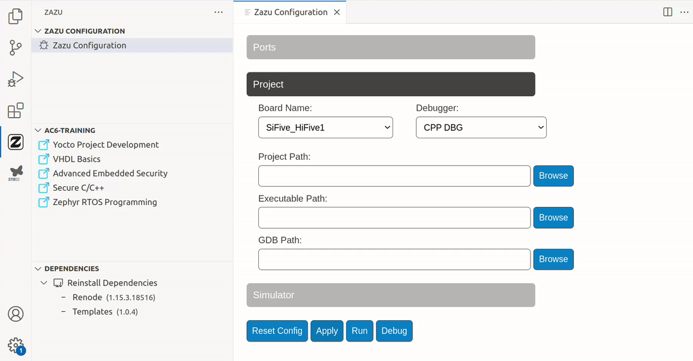Click the link icon for Advanced Embedded Security

pos(43,174)
